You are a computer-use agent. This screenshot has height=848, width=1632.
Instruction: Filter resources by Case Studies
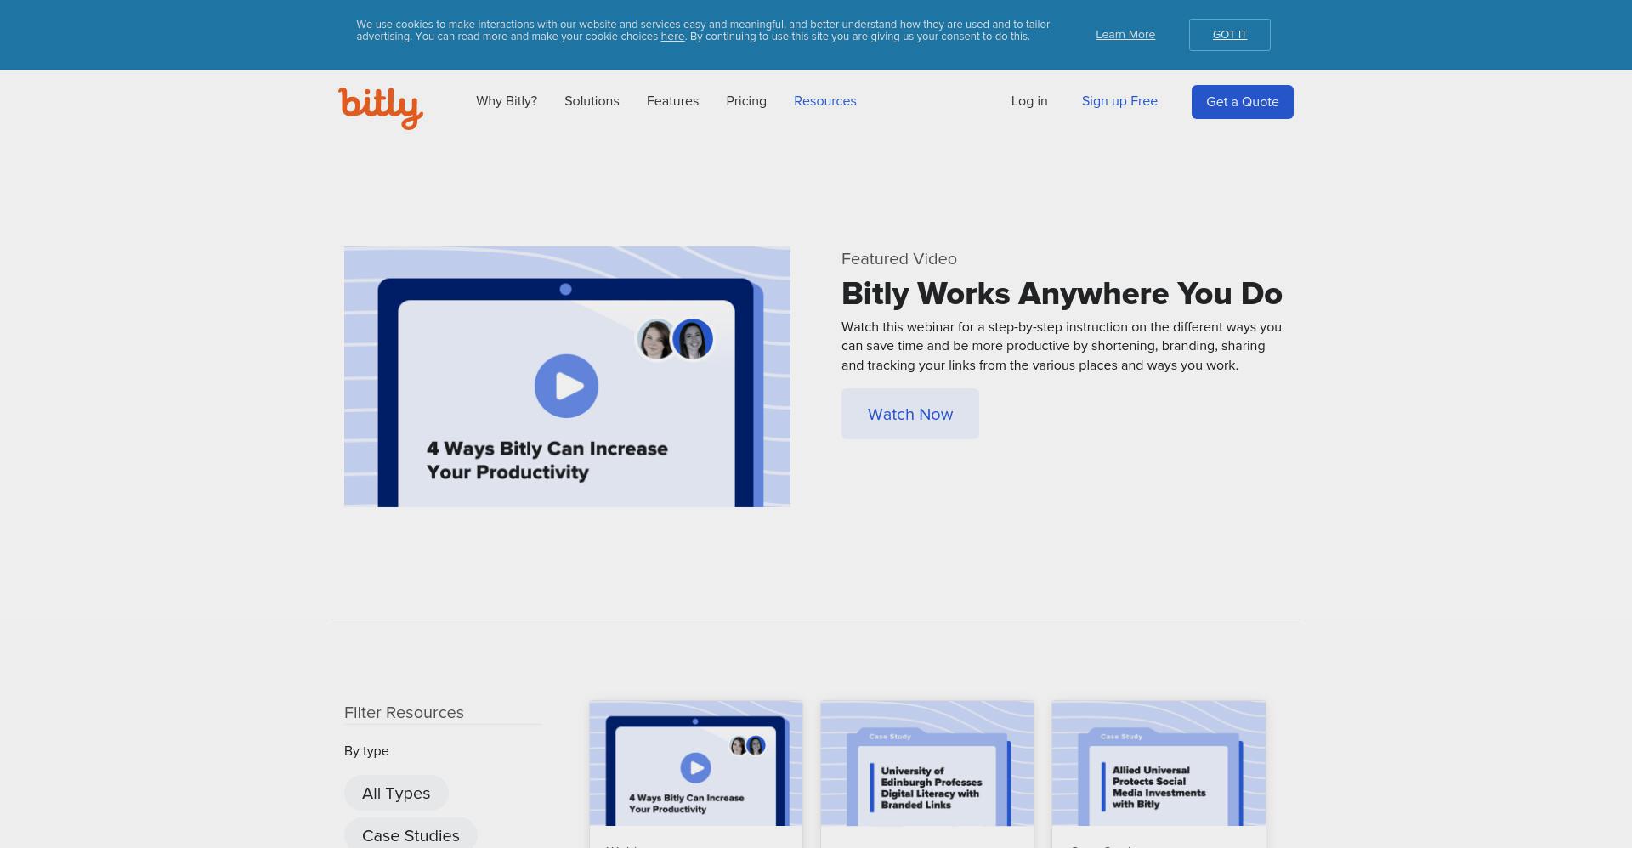click(x=411, y=835)
